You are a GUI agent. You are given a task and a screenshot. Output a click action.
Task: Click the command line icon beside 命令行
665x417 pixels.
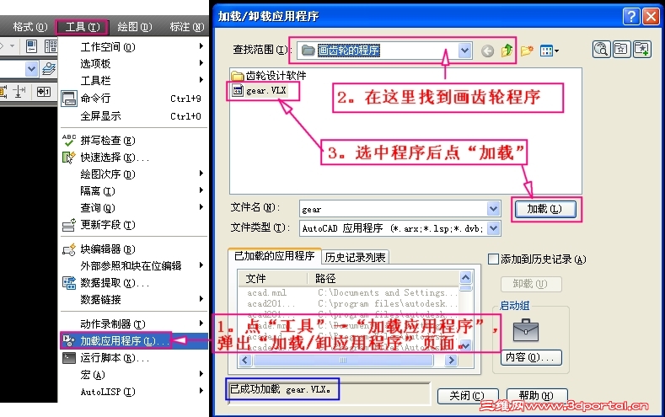69,99
